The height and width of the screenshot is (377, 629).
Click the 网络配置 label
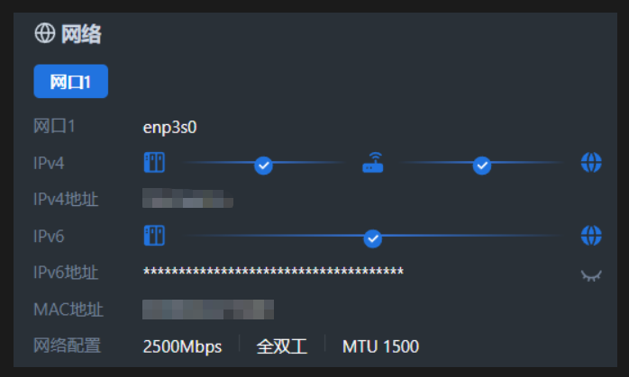click(x=67, y=346)
